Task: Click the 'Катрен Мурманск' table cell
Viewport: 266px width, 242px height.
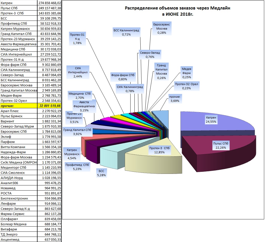Action: 19,29
